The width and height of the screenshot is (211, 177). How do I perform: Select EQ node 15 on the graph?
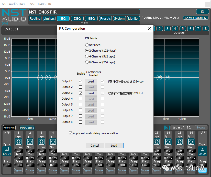pyautogui.click(x=159, y=77)
